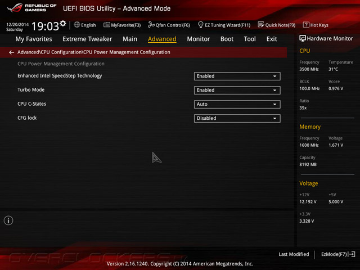Click +3.3V value 3.328 V

pyautogui.click(x=307, y=221)
